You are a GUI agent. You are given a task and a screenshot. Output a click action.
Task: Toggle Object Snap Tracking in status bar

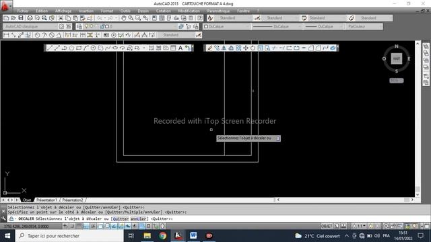click(x=114, y=226)
